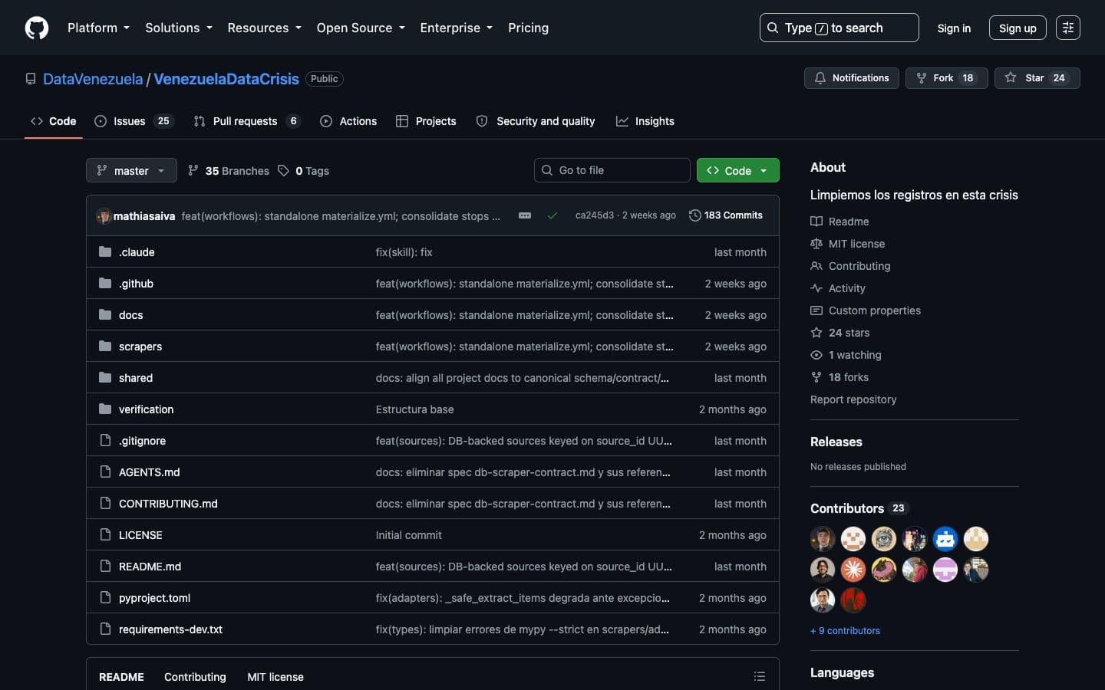
Task: Open the LICENSE file
Action: pos(140,535)
